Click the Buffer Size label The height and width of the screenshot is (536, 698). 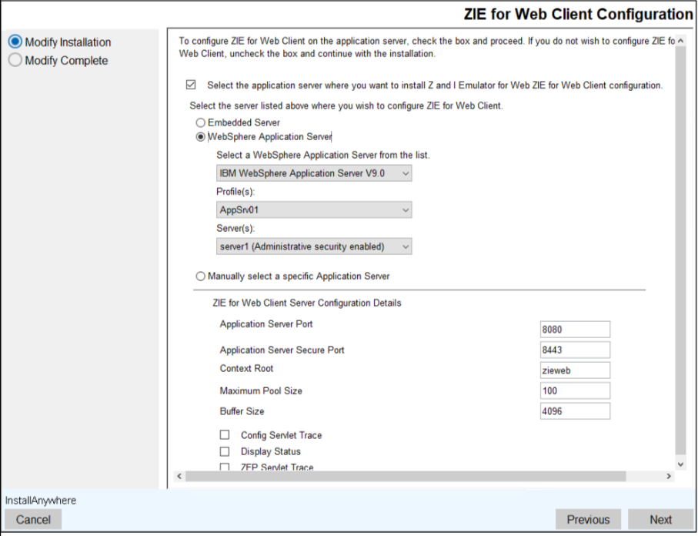pos(242,411)
